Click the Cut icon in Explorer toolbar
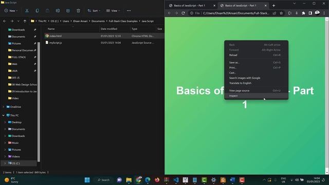Screen dimensions: 329x185 click(27, 11)
